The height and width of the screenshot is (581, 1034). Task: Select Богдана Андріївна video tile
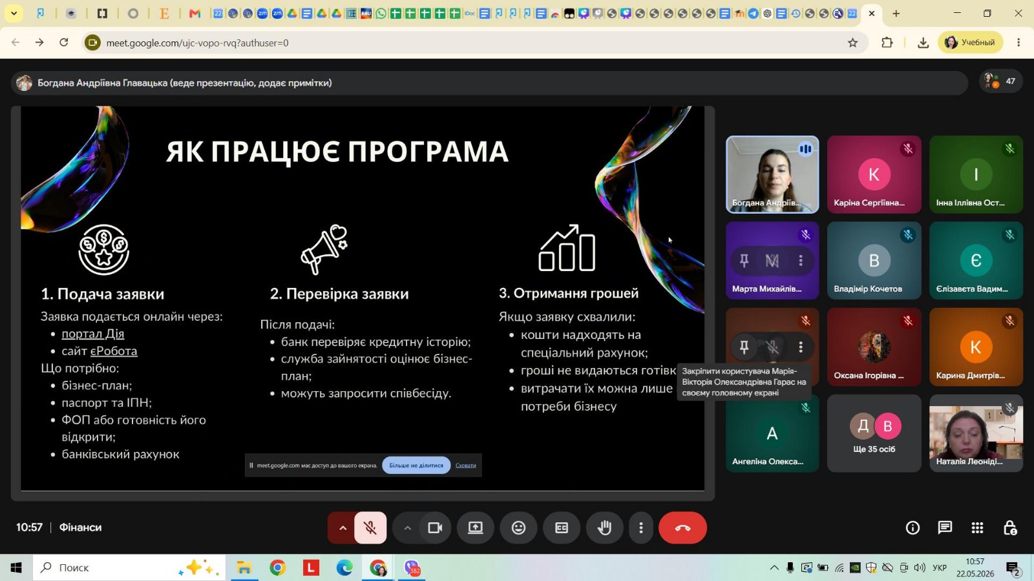click(772, 174)
